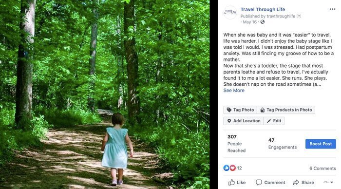Viewport: 341px width, 189px height.
Task: Click the Tag Products in Photo button
Action: pyautogui.click(x=286, y=110)
